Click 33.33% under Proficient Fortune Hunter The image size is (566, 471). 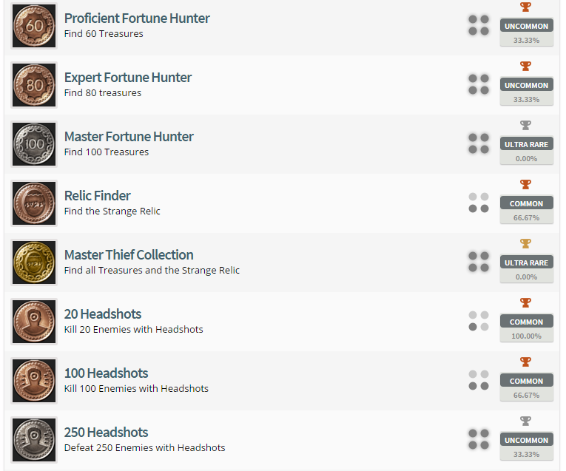click(526, 40)
